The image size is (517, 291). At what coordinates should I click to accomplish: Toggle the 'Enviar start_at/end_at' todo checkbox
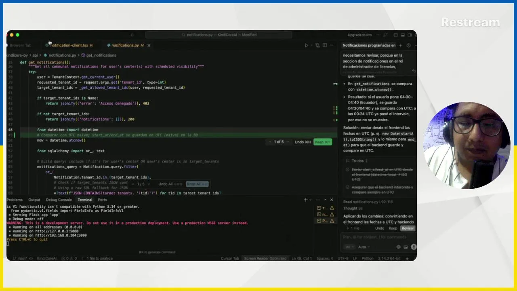pyautogui.click(x=347, y=170)
